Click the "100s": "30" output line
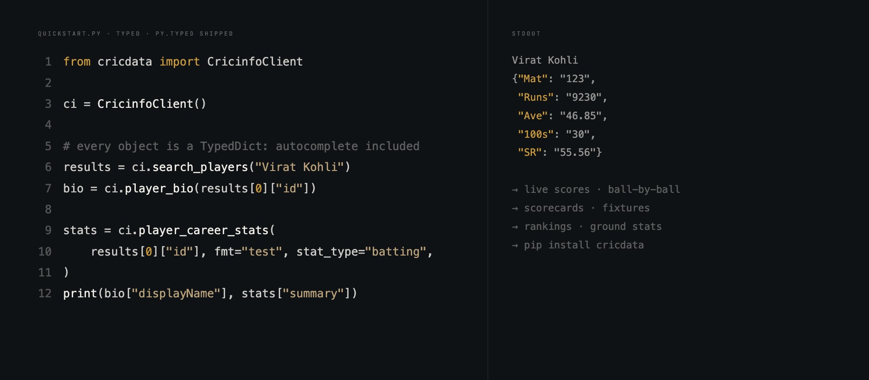The image size is (869, 380). tap(556, 134)
